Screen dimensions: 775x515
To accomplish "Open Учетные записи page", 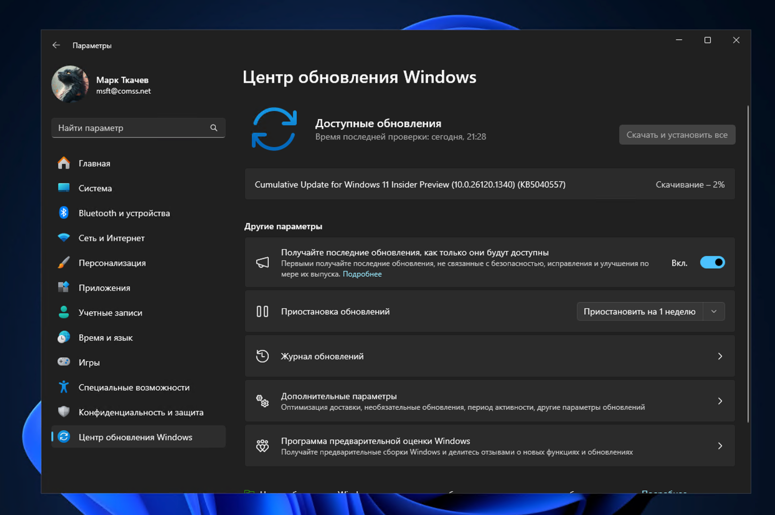I will tap(138, 313).
